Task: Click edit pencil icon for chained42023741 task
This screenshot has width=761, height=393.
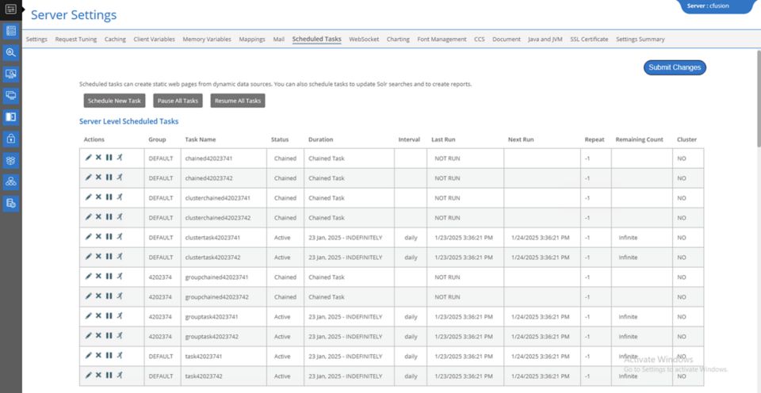Action: (89, 158)
